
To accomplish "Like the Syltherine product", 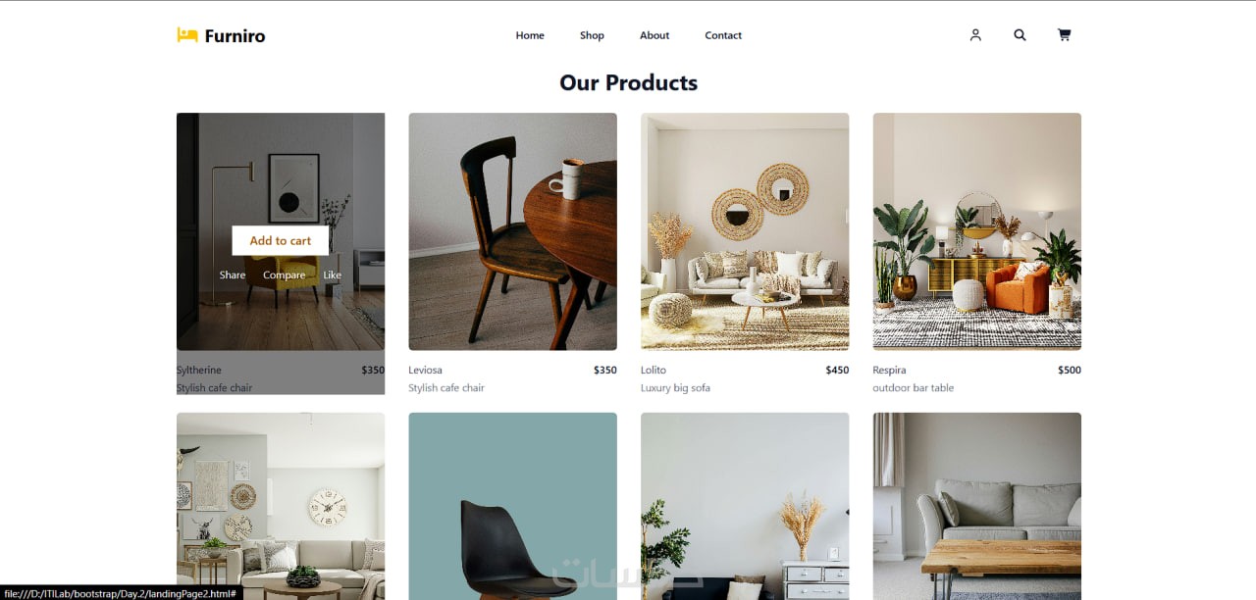I will point(333,275).
